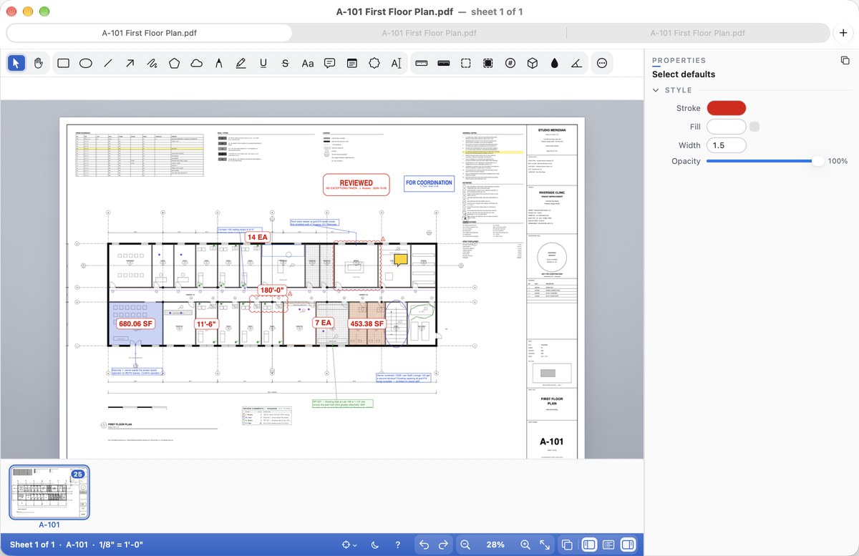The height and width of the screenshot is (556, 859).
Task: Open the snap target dropdown
Action: [349, 545]
